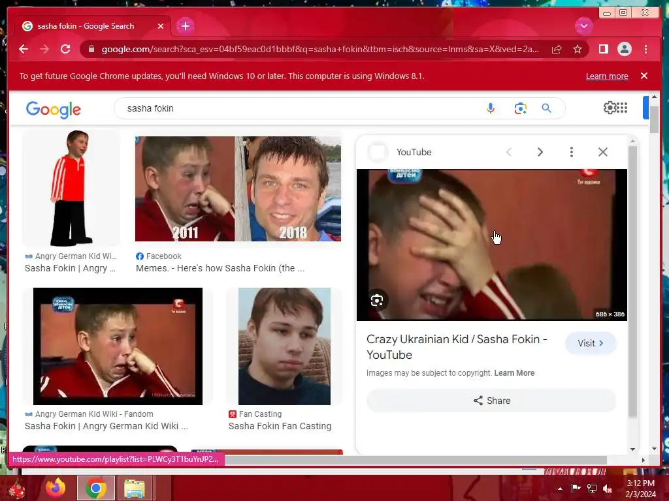
Task: Close the image preview panel
Action: coord(602,152)
